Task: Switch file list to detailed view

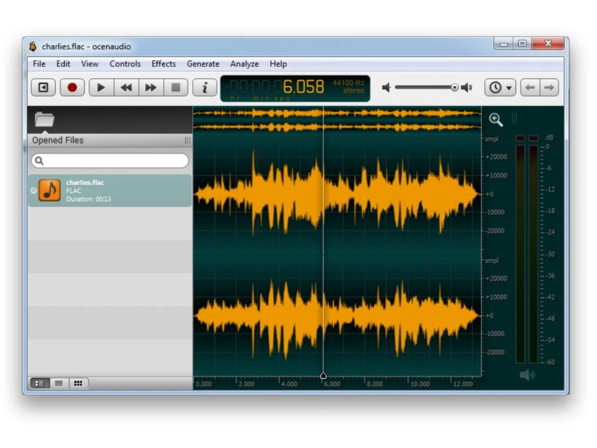Action: click(40, 383)
